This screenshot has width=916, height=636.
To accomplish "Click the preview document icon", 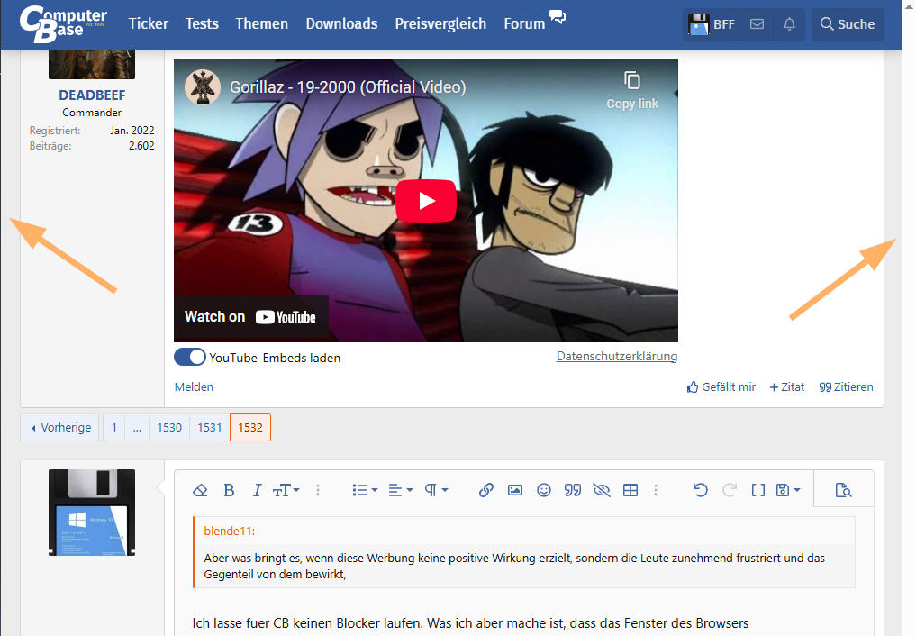I will pos(843,491).
